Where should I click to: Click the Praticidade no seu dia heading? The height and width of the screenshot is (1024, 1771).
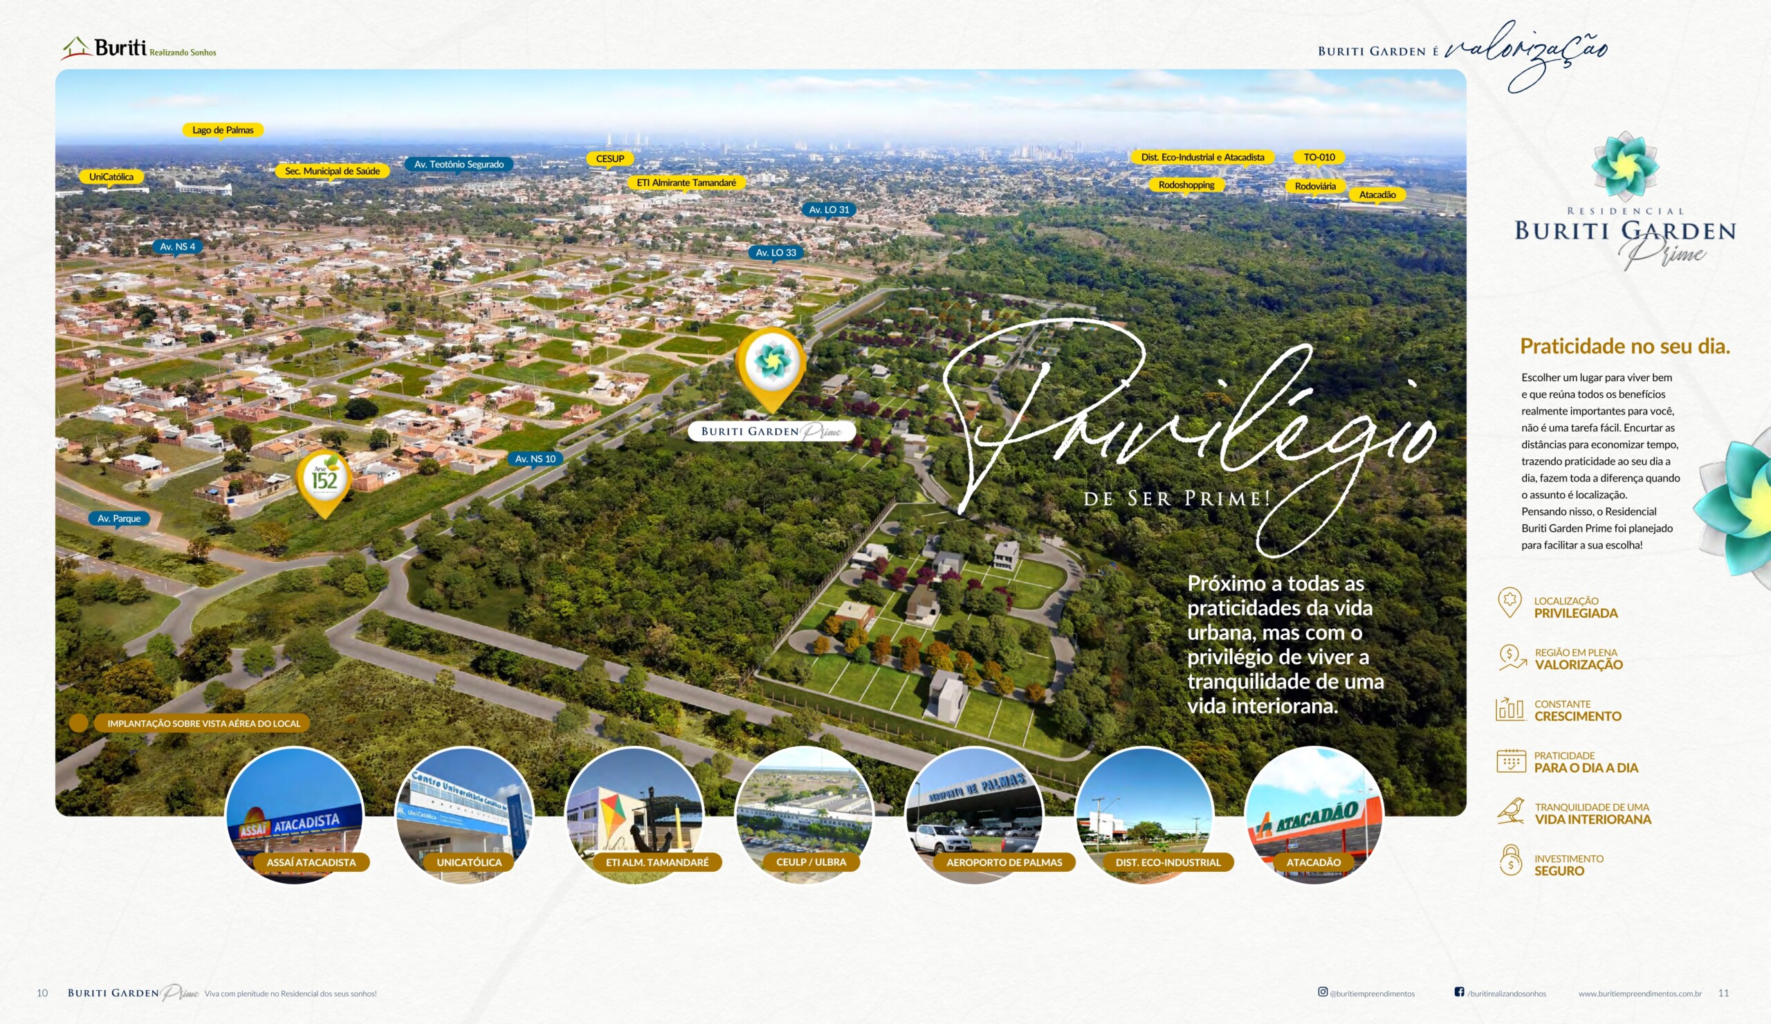1625,346
